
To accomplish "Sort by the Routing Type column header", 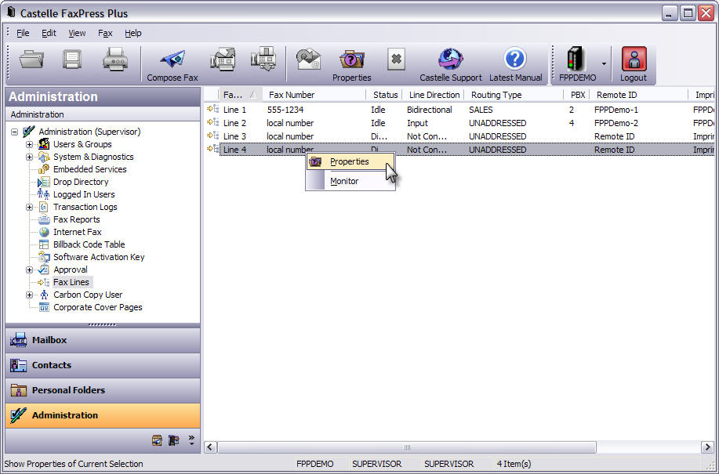I will (514, 95).
